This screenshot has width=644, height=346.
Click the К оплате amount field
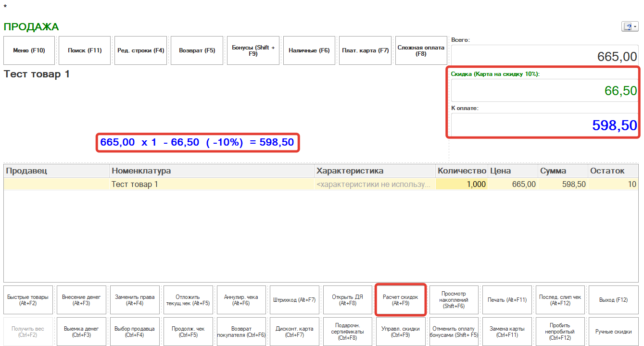(x=544, y=125)
